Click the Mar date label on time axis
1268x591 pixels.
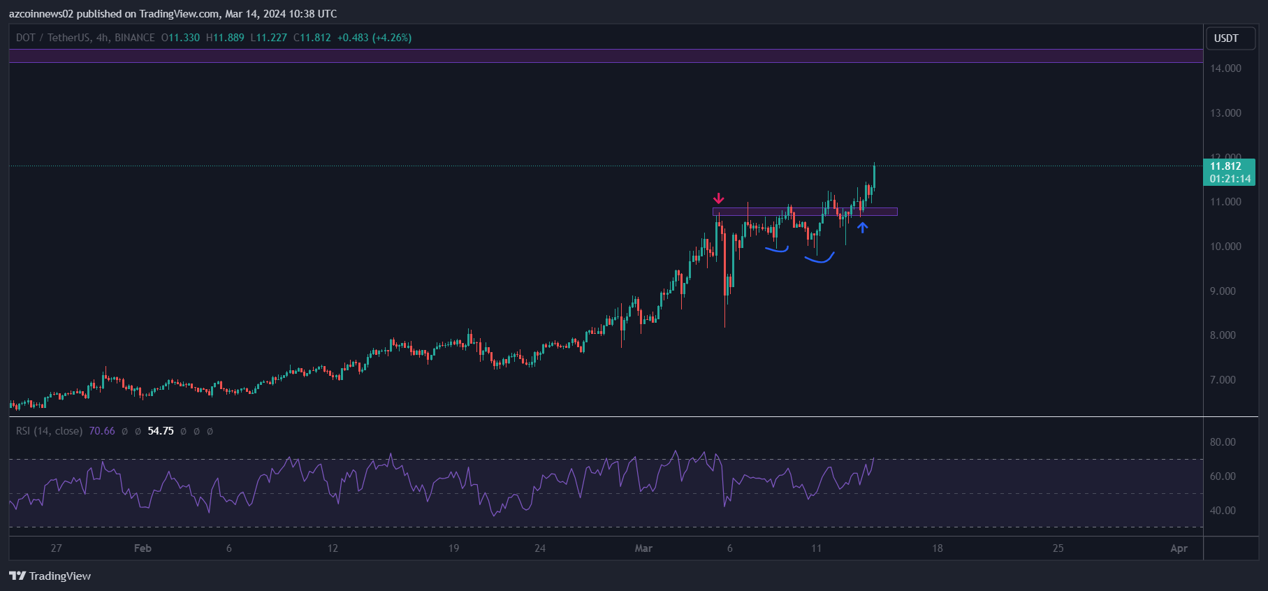pos(643,548)
